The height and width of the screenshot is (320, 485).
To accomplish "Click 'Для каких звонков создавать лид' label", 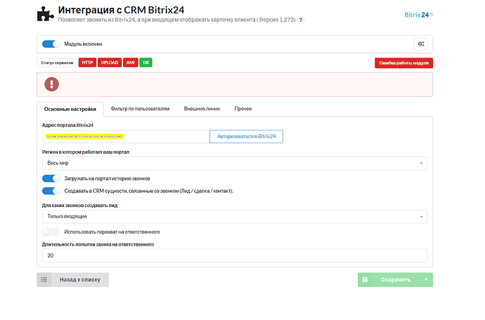I will [x=80, y=206].
